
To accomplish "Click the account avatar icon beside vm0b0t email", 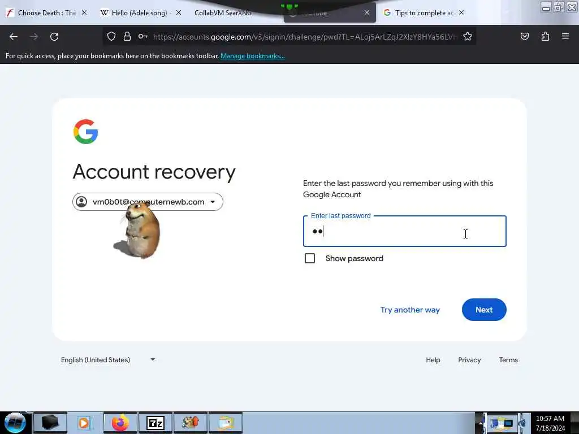I will [x=81, y=202].
